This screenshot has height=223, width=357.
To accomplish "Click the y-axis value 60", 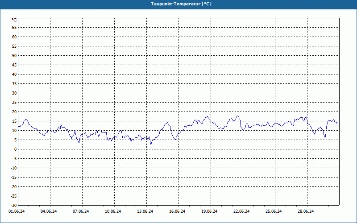I will 14,37.
